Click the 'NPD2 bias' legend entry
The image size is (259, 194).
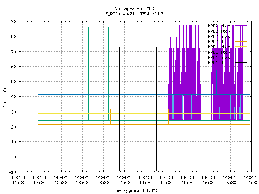tap(219, 36)
